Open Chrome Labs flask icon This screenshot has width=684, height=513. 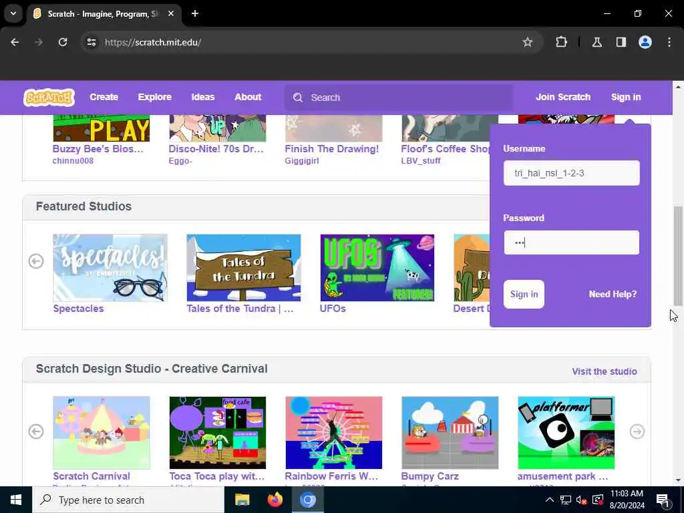[597, 42]
